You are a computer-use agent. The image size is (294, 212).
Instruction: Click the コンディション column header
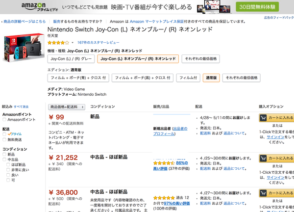(102, 106)
